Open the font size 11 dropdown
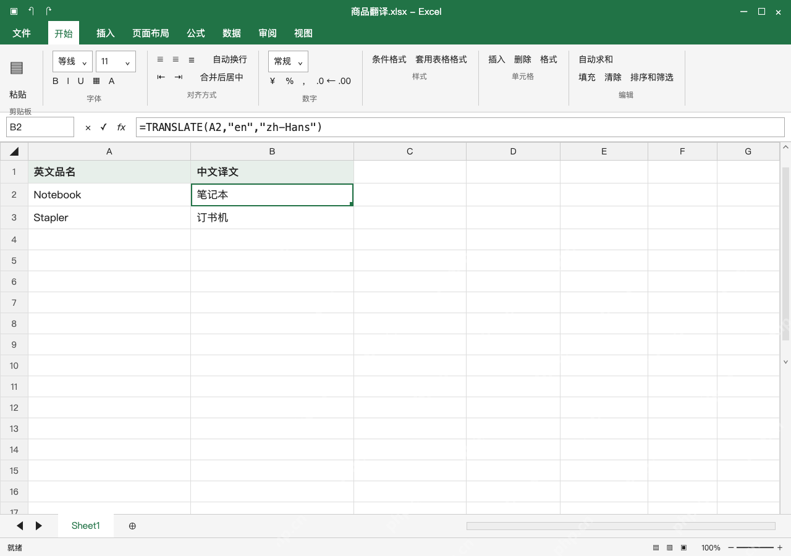This screenshot has height=556, width=791. (116, 61)
